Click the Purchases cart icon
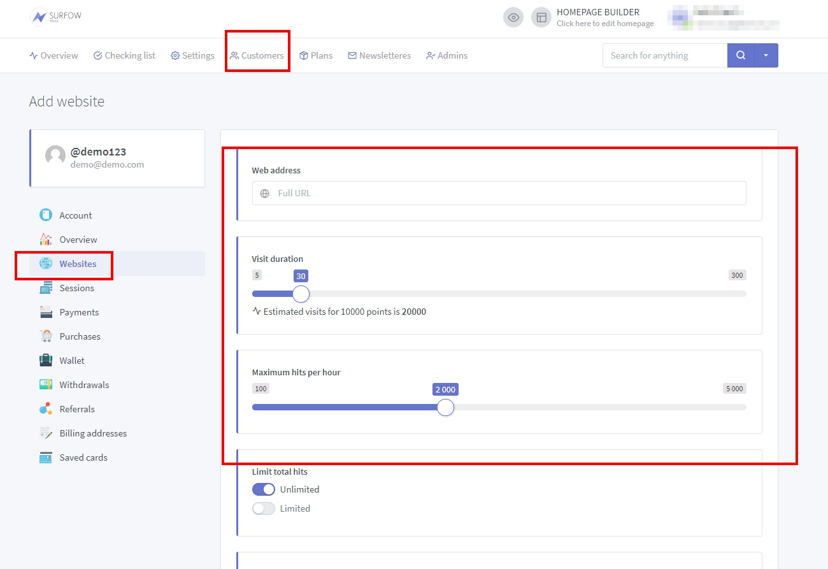 click(x=46, y=336)
